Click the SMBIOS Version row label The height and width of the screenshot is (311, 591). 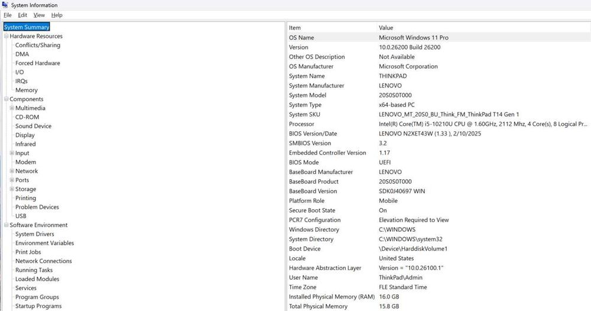(x=310, y=143)
